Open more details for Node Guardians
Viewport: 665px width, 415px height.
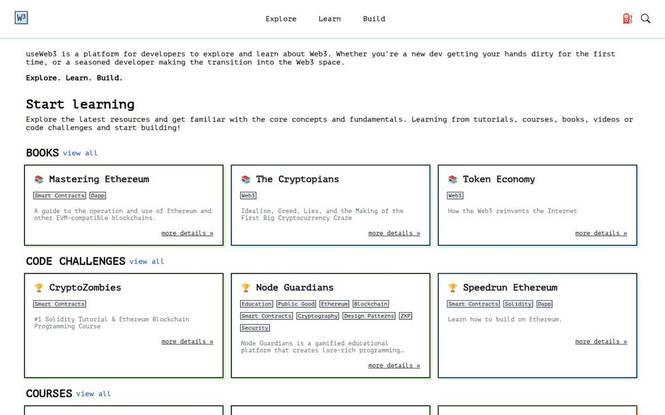394,365
